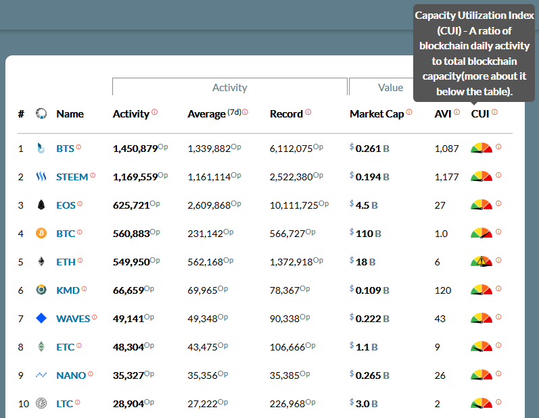Viewport: 539px width, 418px height.
Task: Click the info icon next to ETC name
Action: [79, 345]
